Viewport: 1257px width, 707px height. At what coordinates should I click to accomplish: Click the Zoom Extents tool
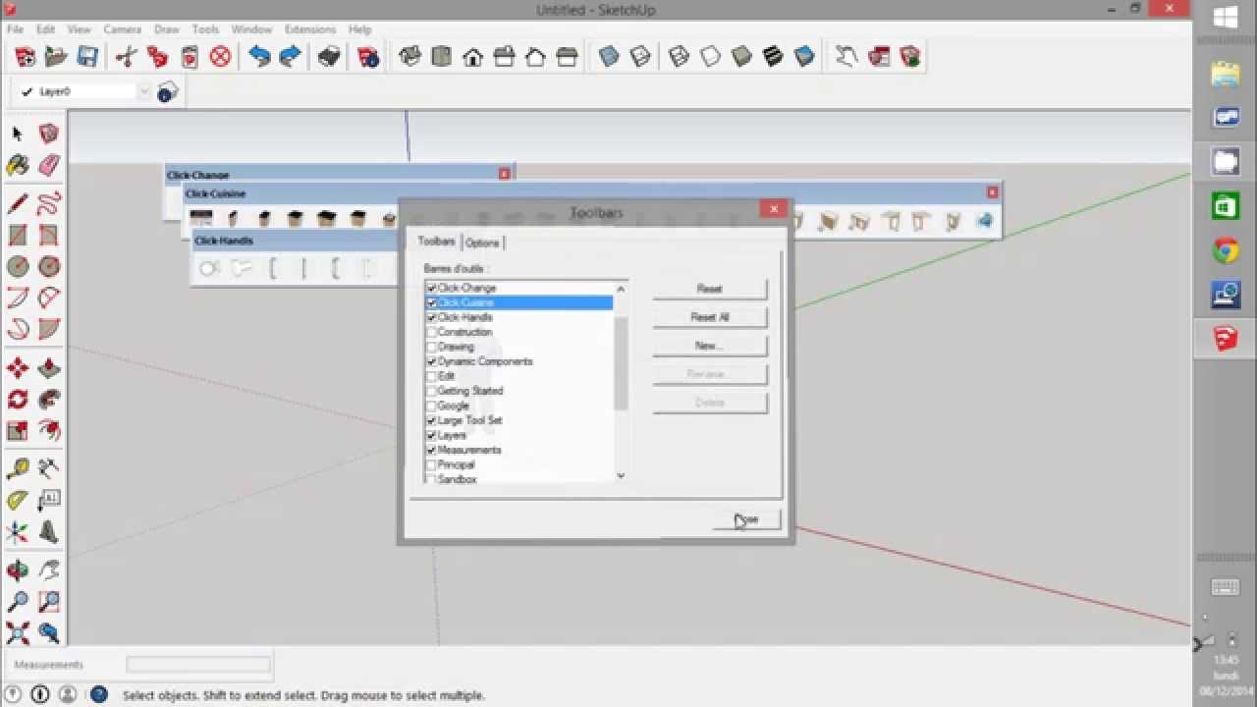point(18,633)
